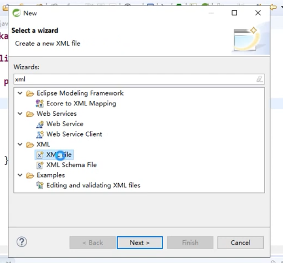Select Editing and validating XML files row

click(88, 186)
